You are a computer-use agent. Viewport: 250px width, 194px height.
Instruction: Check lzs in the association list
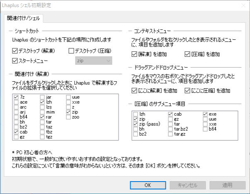42,107
